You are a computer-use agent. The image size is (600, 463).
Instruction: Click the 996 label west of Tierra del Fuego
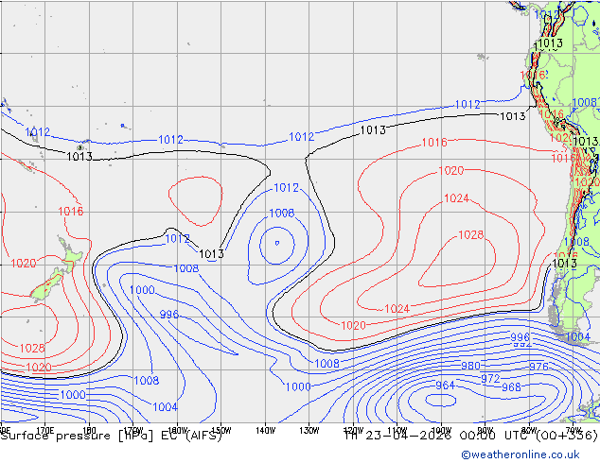point(520,337)
